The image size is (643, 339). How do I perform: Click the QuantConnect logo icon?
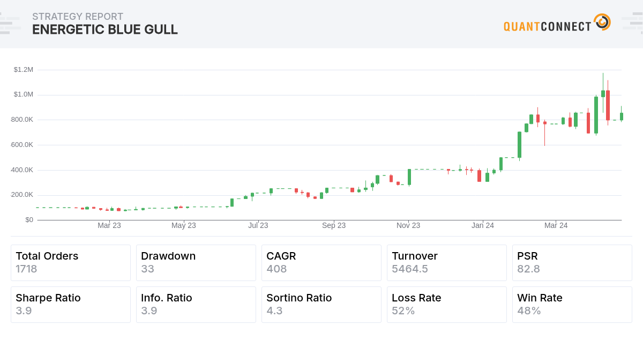(x=602, y=23)
